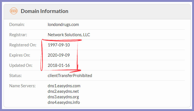Click the clientTransferProhibited status value
This screenshot has height=111, width=194.
[70, 76]
